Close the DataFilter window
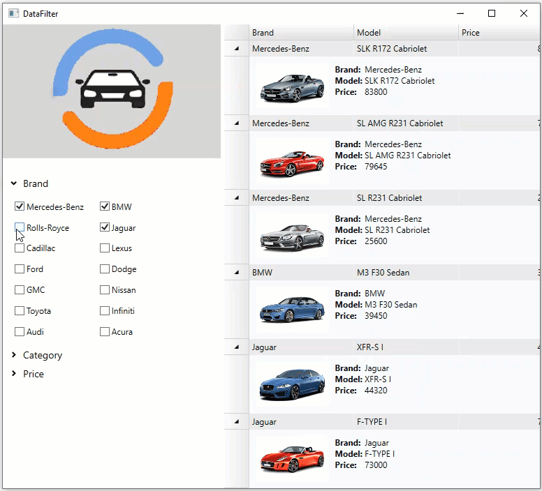This screenshot has width=542, height=491. click(x=524, y=13)
